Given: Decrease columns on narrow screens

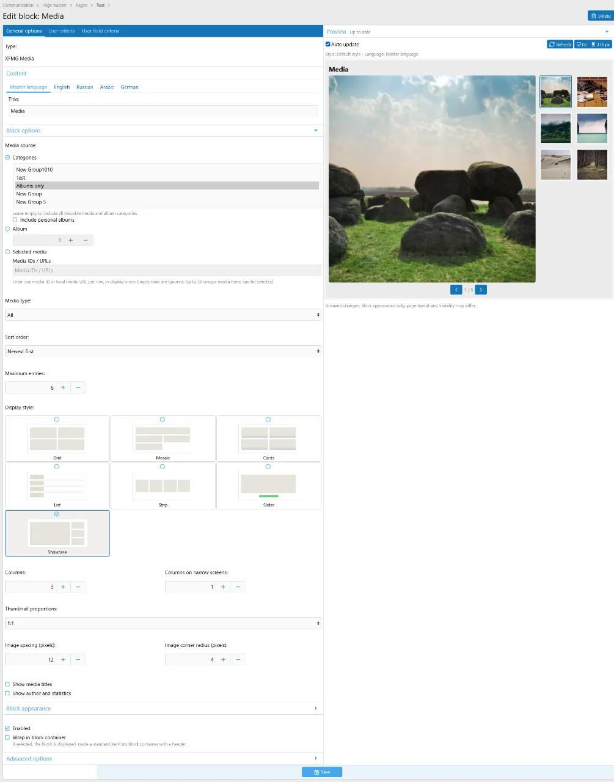Looking at the screenshot, I should (238, 587).
